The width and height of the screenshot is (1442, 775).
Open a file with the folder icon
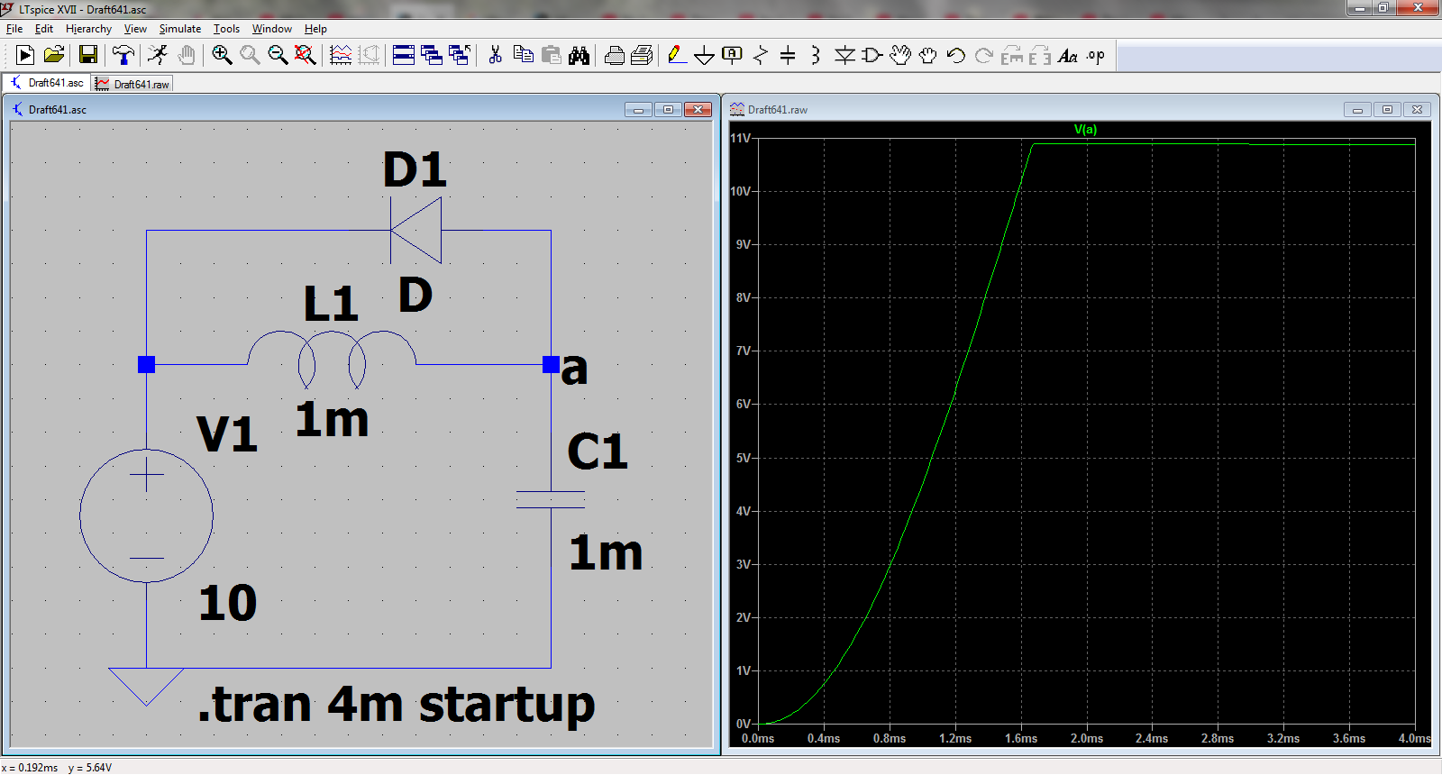point(54,55)
